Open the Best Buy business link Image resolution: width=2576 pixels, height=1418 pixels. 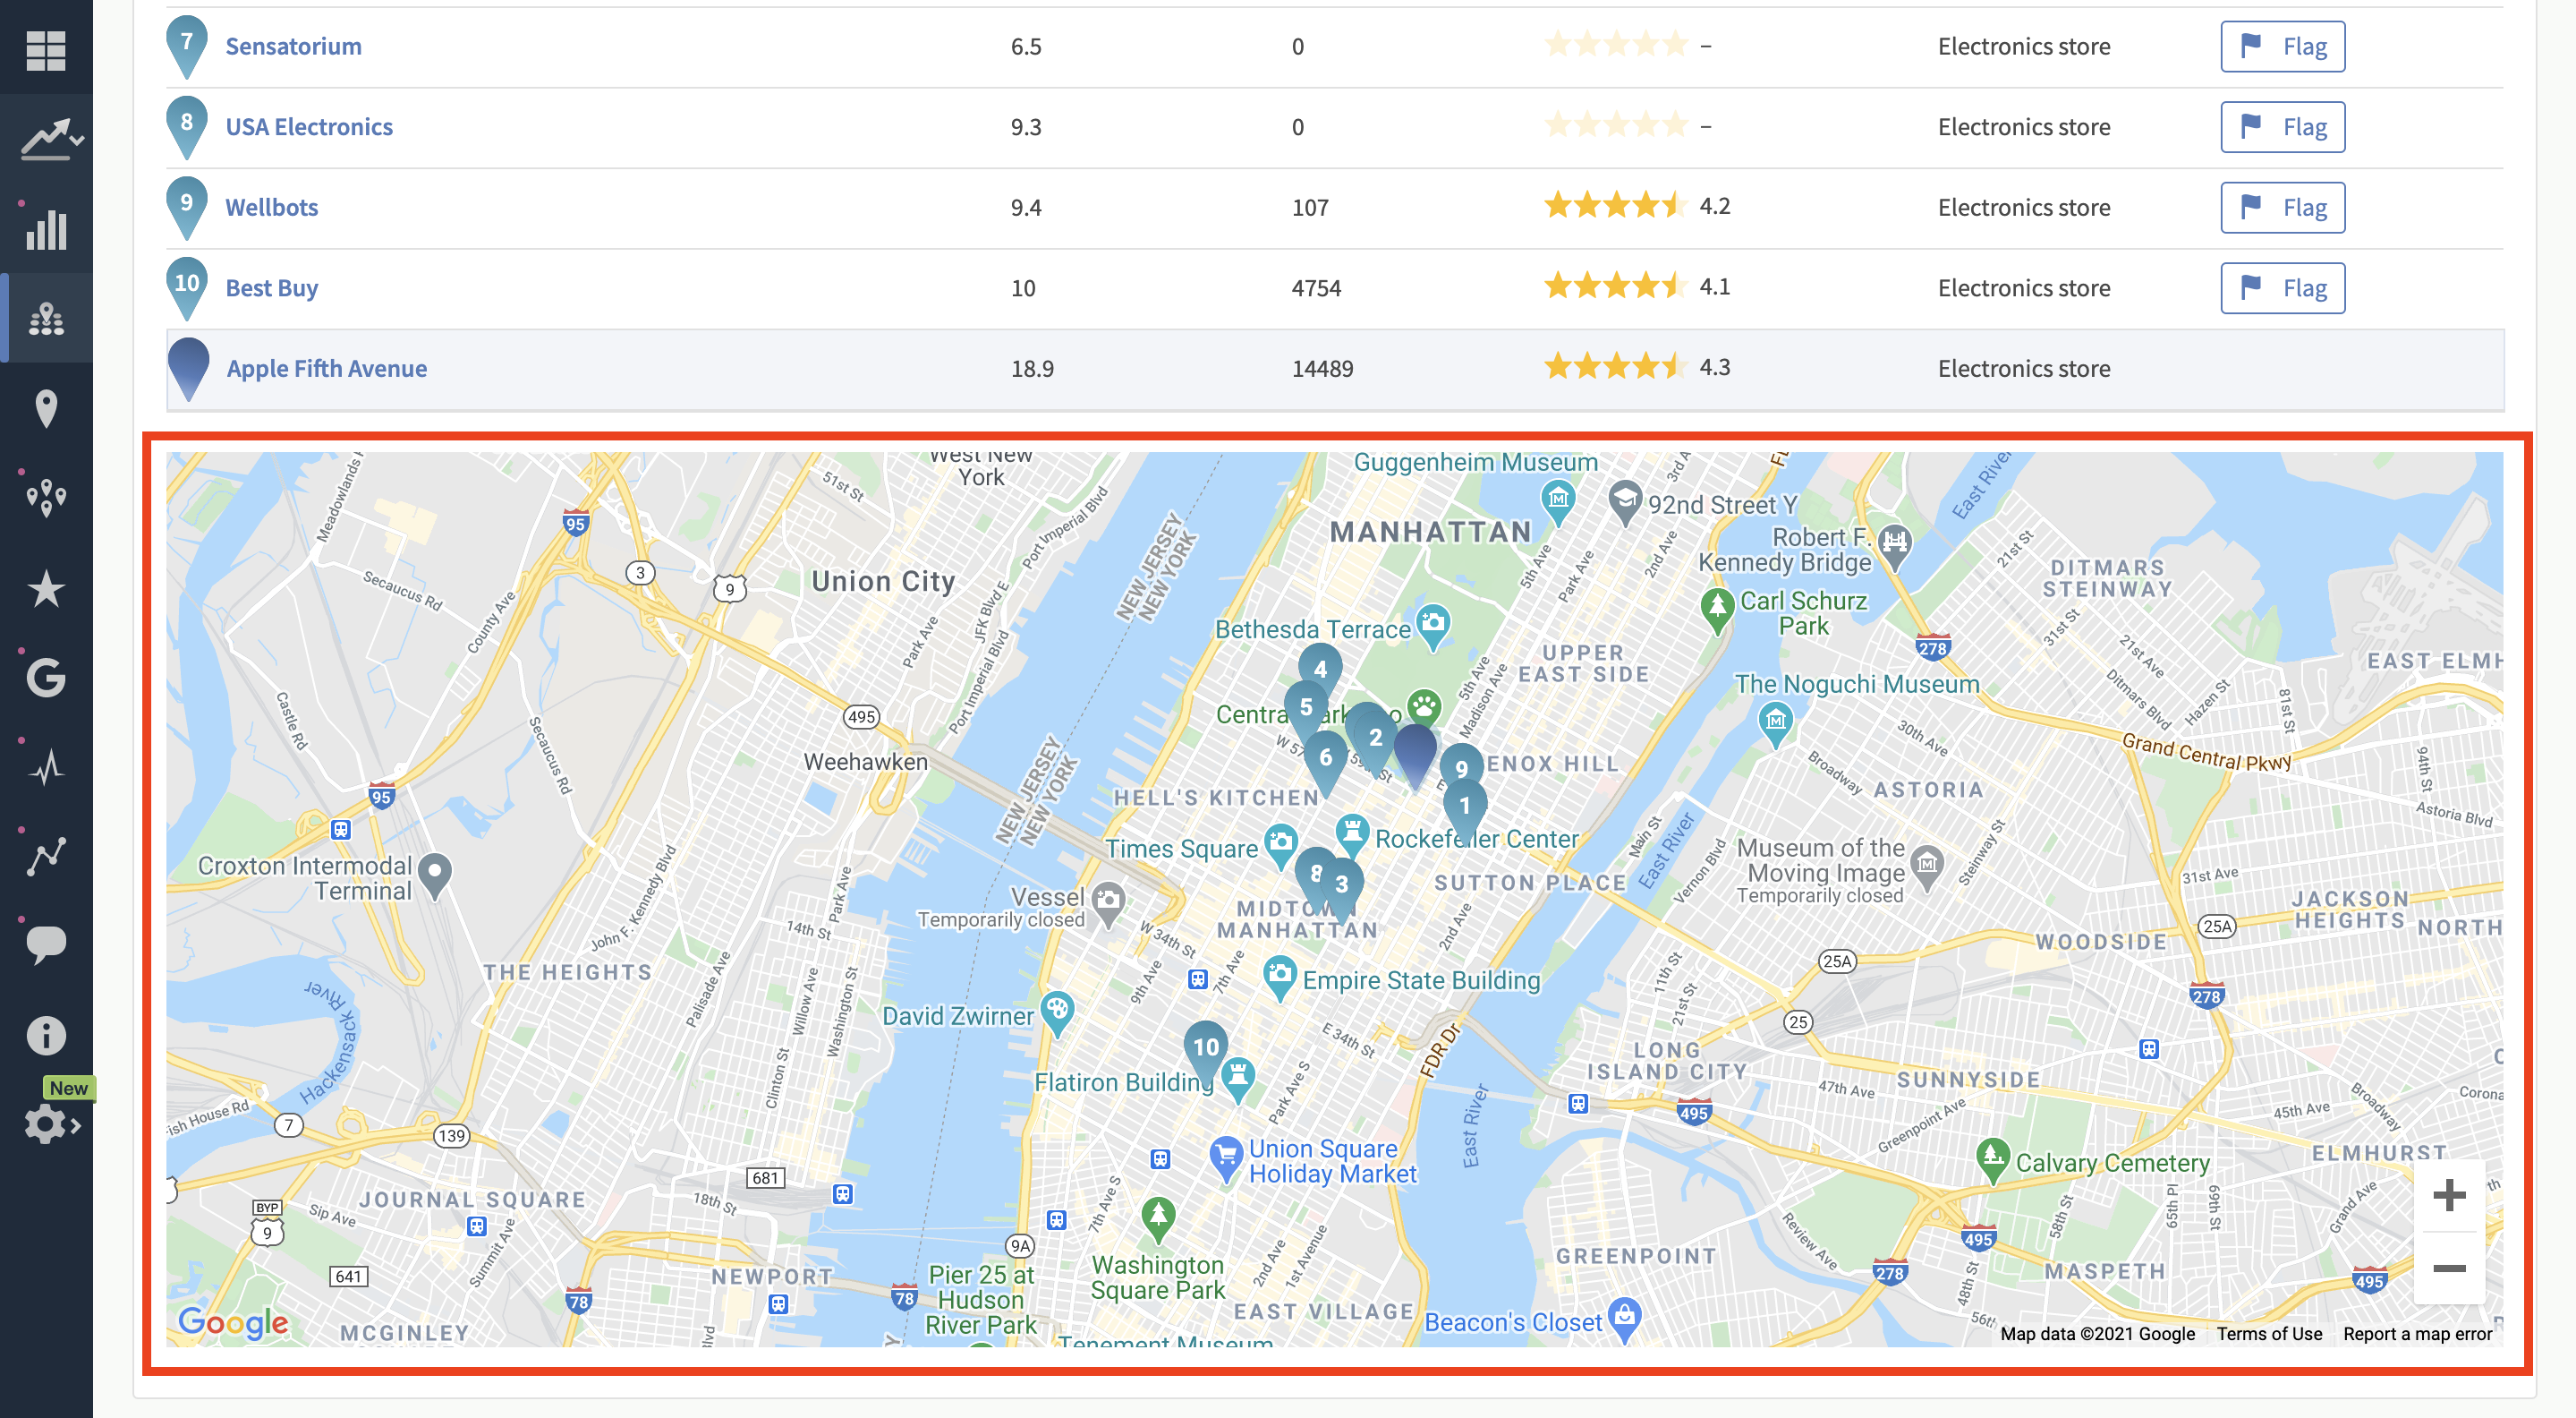point(272,288)
